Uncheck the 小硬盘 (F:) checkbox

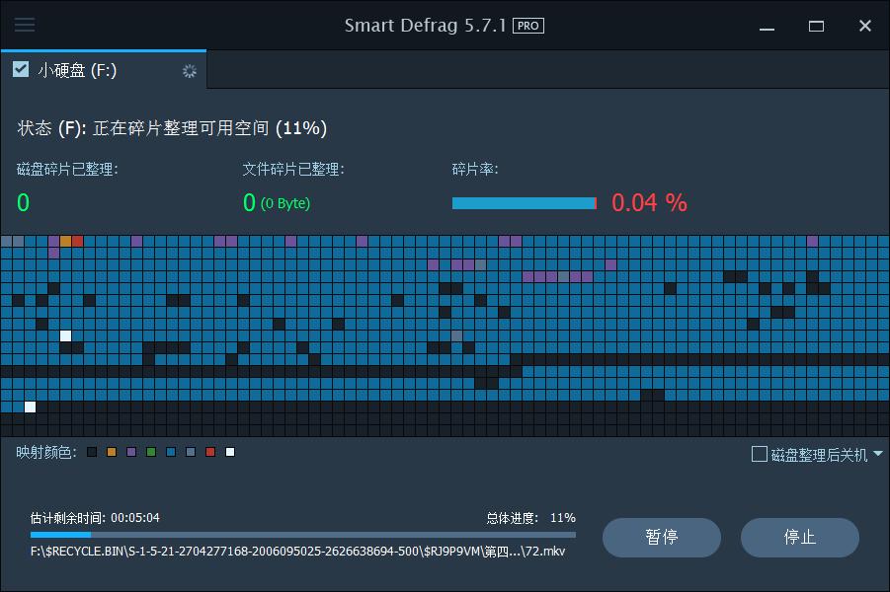[x=21, y=69]
